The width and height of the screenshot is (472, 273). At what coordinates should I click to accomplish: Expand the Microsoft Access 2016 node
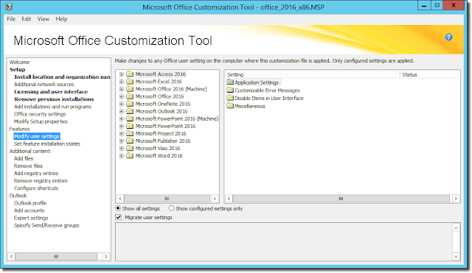tap(122, 74)
